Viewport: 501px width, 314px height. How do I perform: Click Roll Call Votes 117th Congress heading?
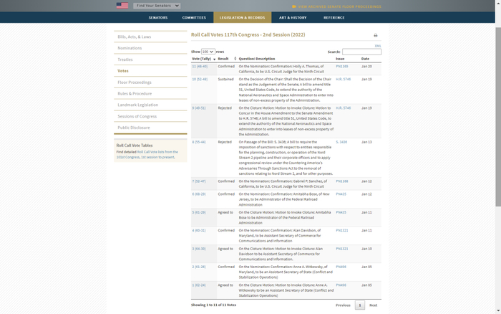click(248, 34)
